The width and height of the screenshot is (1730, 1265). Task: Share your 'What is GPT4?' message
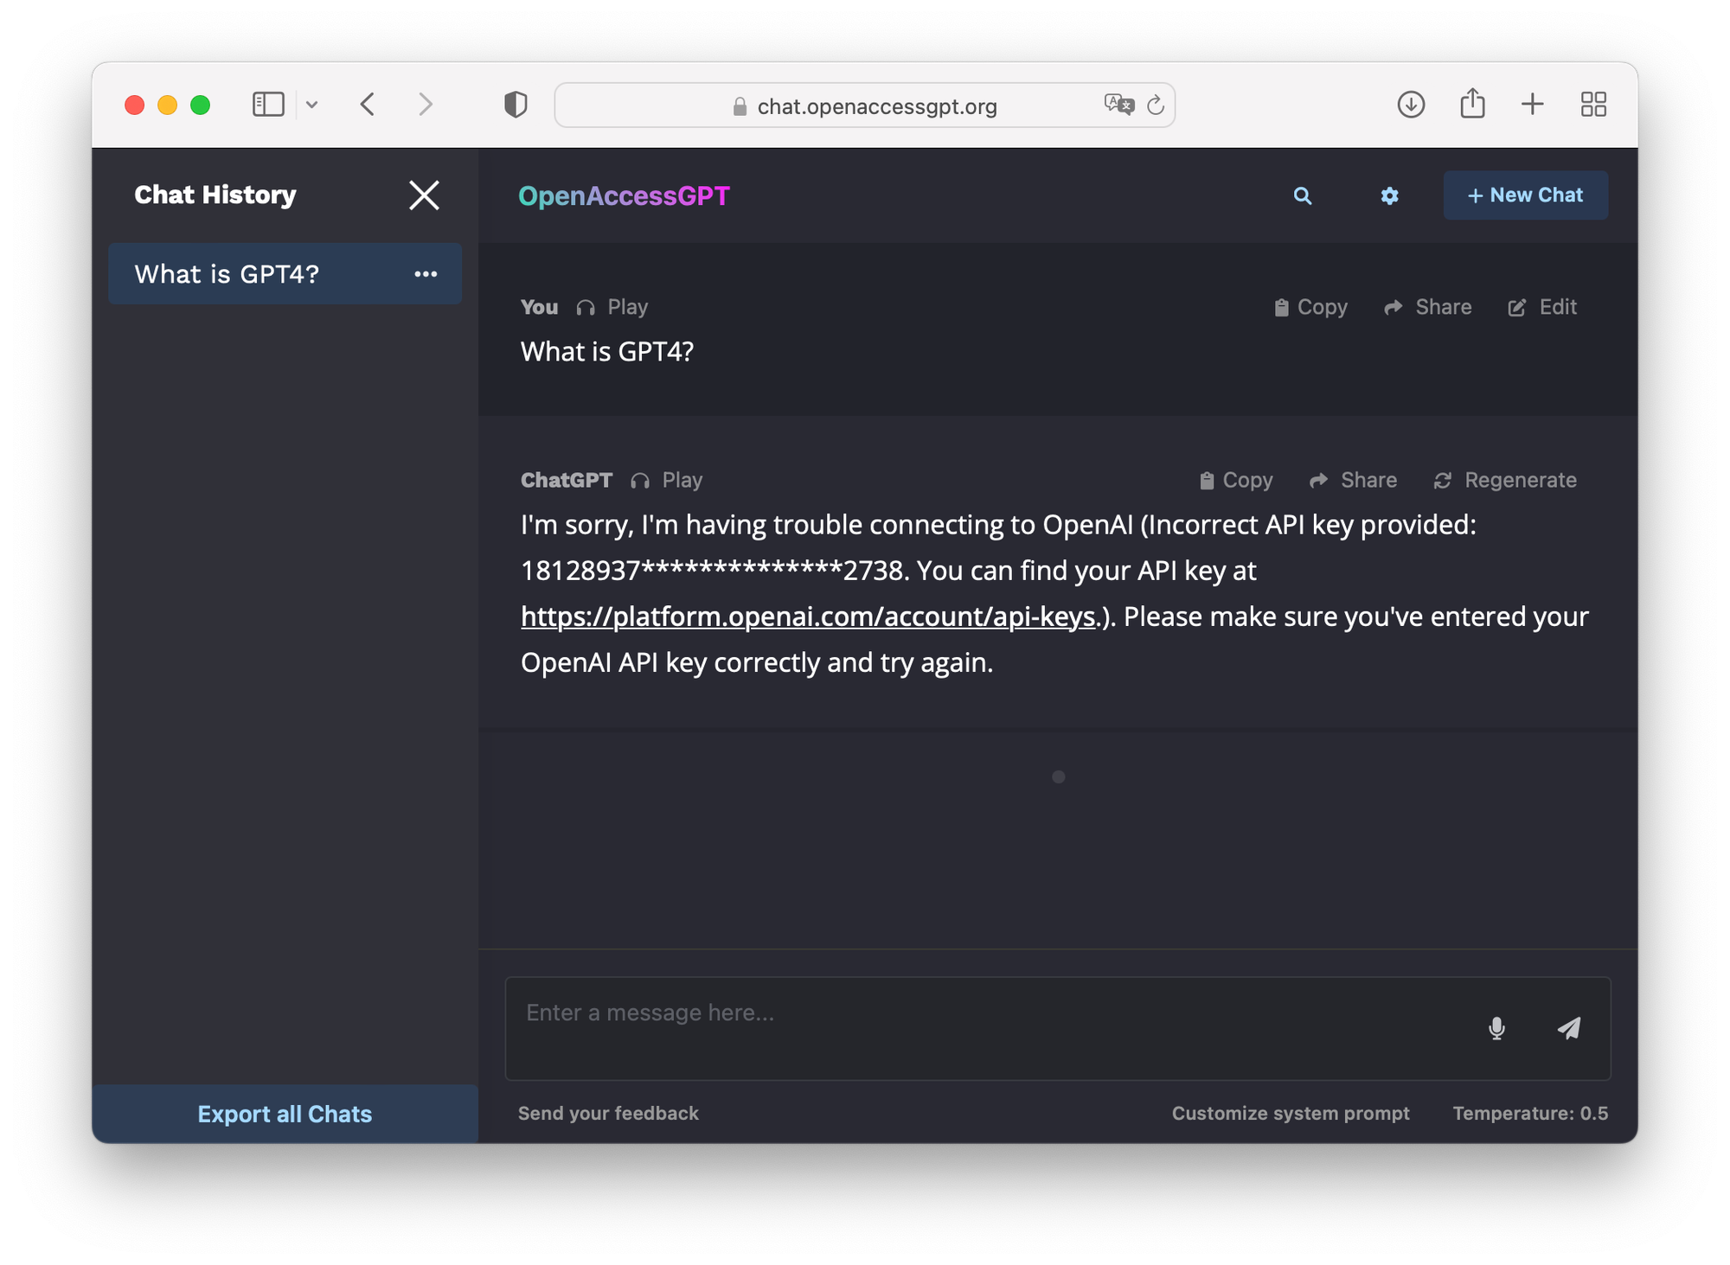(1428, 307)
